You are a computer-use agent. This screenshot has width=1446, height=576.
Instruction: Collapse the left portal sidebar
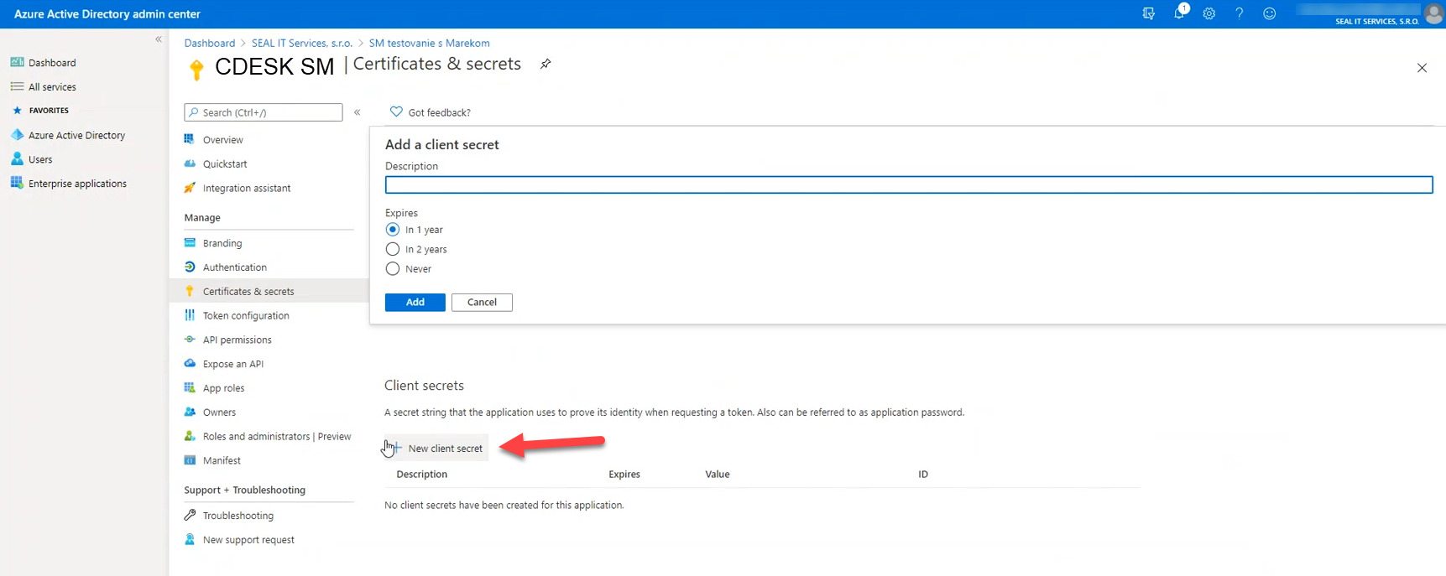[x=159, y=39]
